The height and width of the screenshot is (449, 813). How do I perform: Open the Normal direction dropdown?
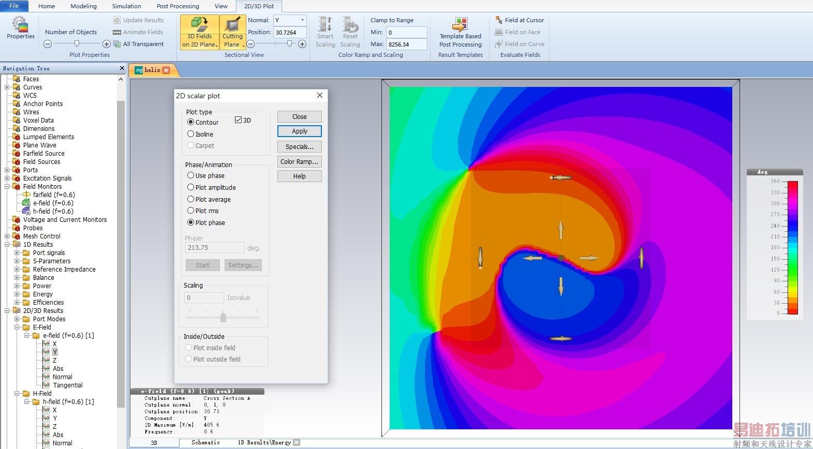pos(302,20)
